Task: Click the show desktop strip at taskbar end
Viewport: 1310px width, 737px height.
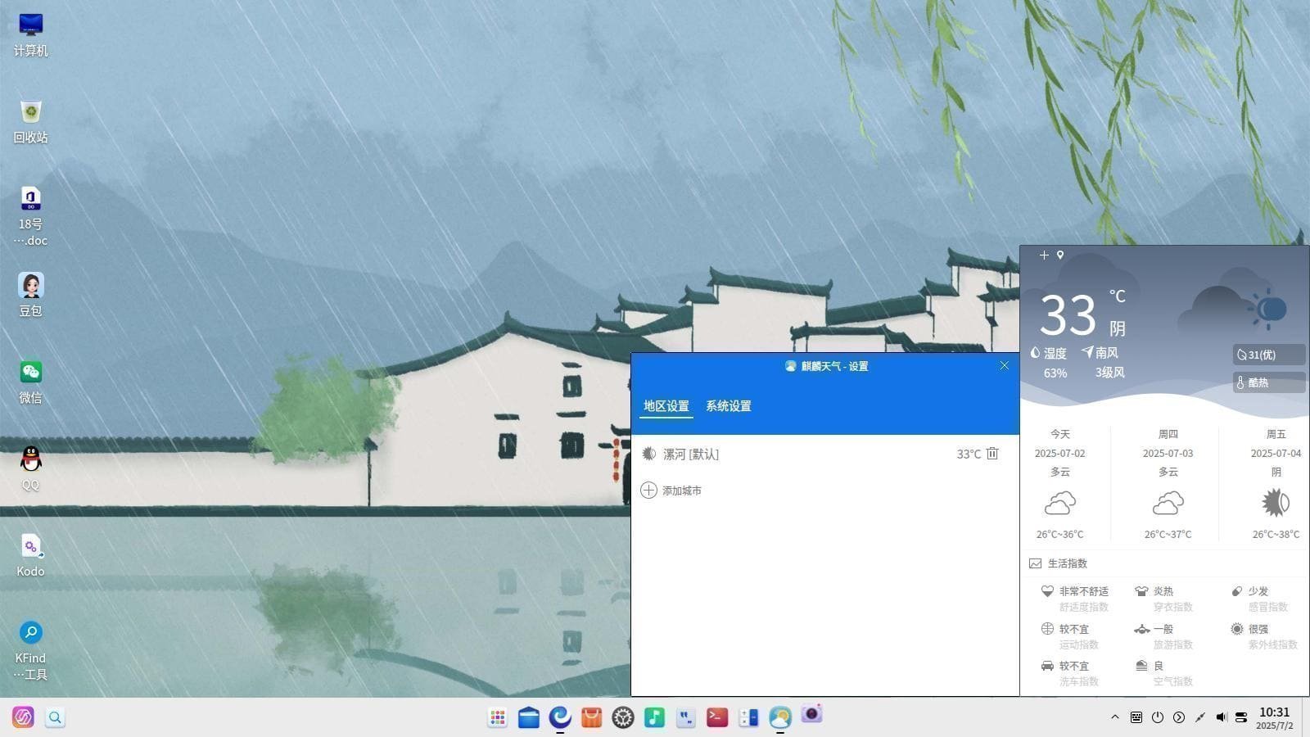Action: (x=1306, y=717)
